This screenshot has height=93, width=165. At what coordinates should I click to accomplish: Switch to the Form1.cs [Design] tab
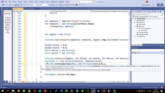point(29,9)
